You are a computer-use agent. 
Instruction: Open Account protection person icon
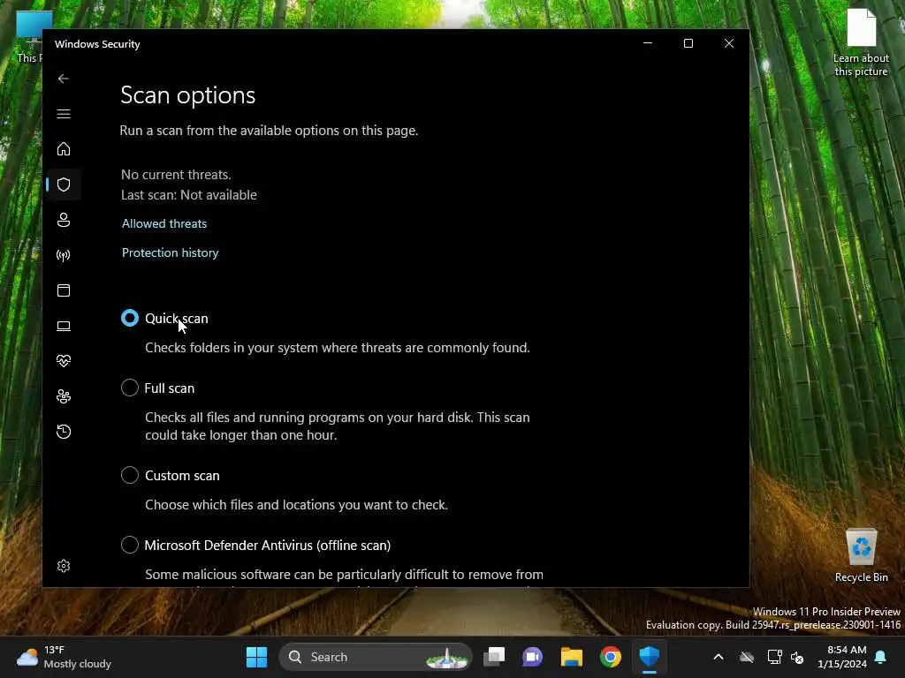coord(64,220)
